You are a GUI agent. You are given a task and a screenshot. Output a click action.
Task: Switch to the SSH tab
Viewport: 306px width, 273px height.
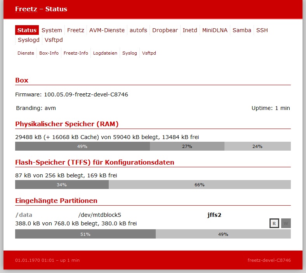pos(262,30)
